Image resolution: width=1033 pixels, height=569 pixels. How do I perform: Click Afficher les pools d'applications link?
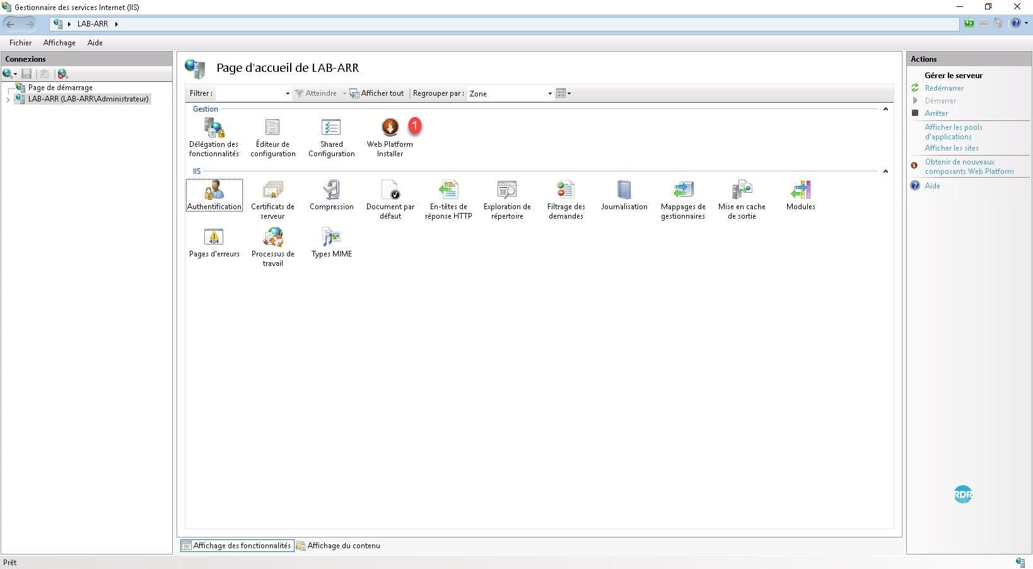953,132
